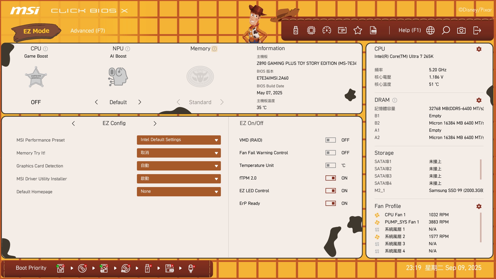Image resolution: width=496 pixels, height=279 pixels.
Task: Click the BIOS version E7E34IMSI.2A60 text
Action: [x=273, y=78]
